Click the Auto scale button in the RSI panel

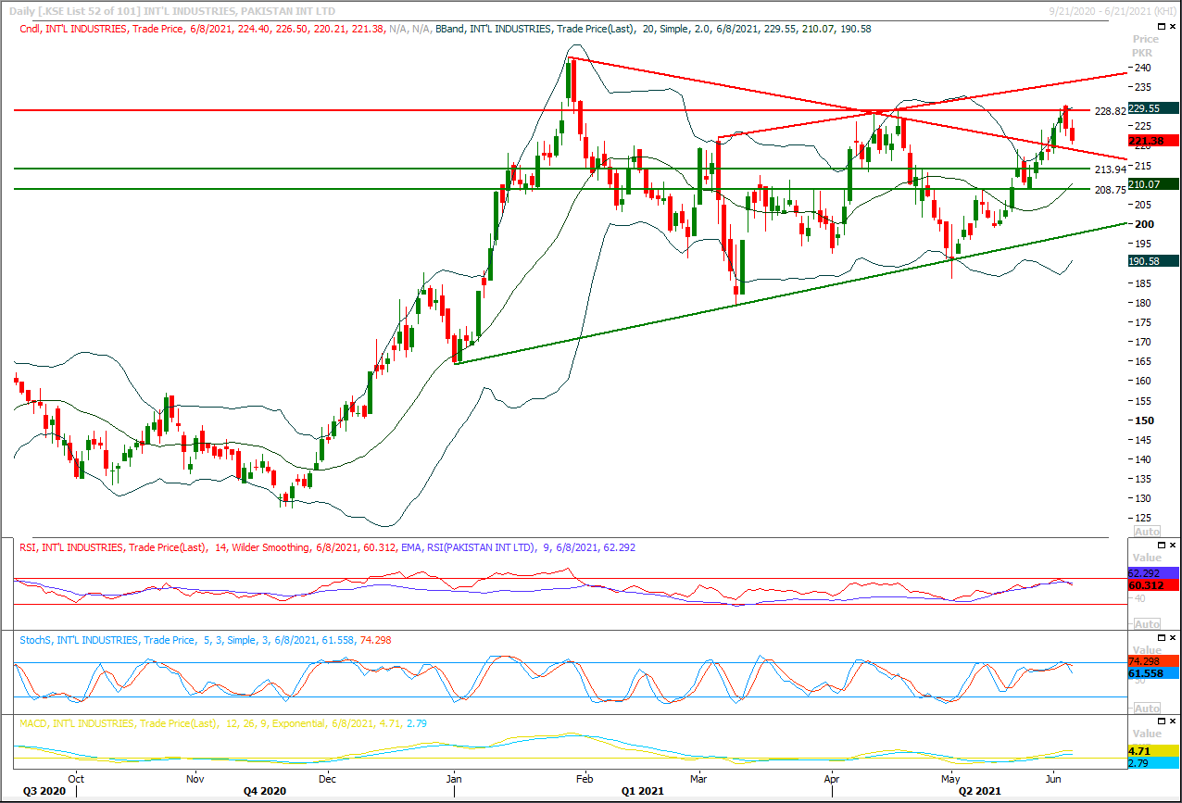tap(1146, 623)
